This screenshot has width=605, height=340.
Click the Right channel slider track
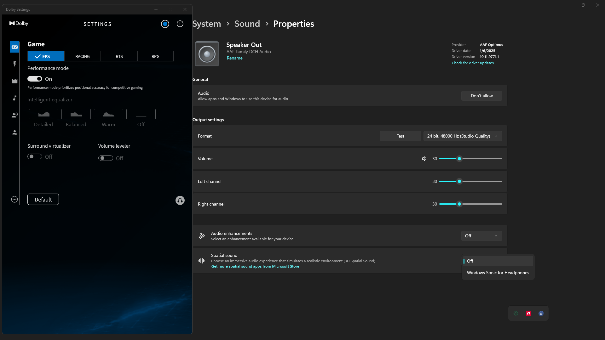[470, 204]
